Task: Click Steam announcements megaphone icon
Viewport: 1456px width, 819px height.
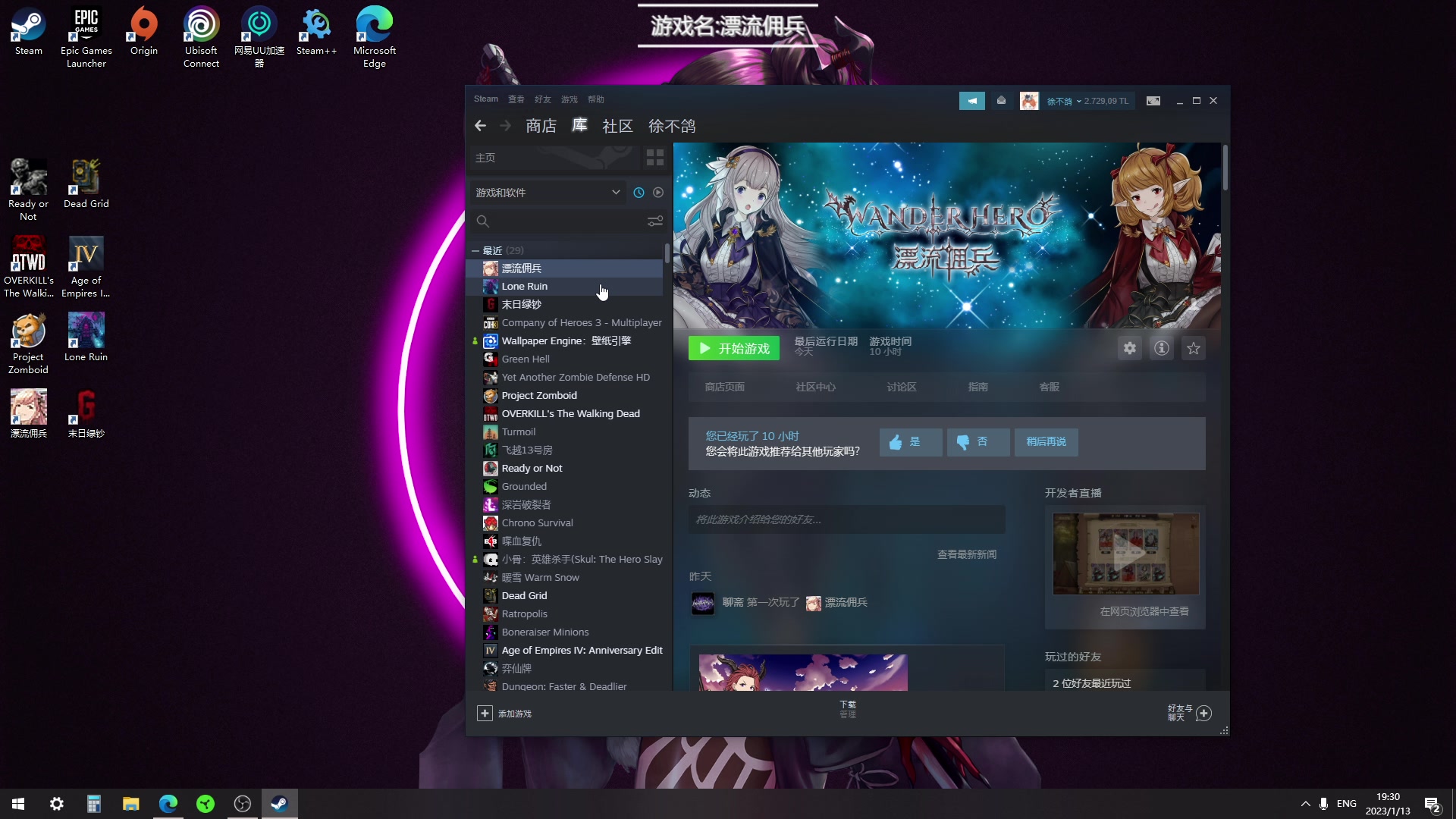Action: click(971, 100)
